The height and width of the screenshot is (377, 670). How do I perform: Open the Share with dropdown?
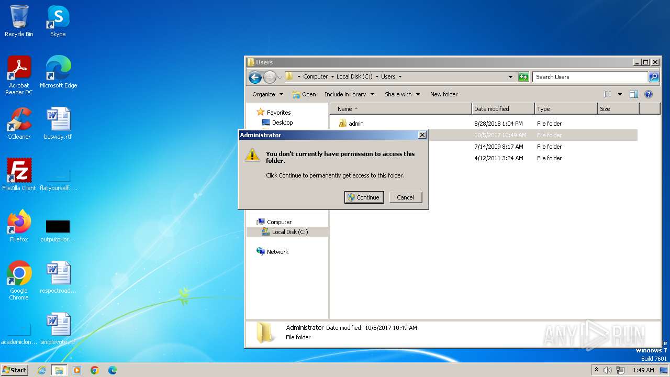pyautogui.click(x=403, y=94)
